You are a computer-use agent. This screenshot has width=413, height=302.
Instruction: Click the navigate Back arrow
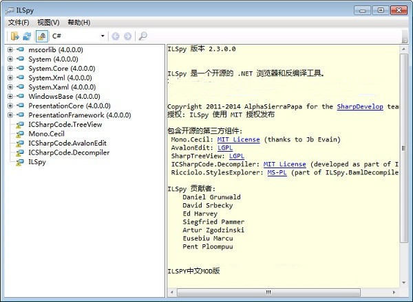[116, 36]
